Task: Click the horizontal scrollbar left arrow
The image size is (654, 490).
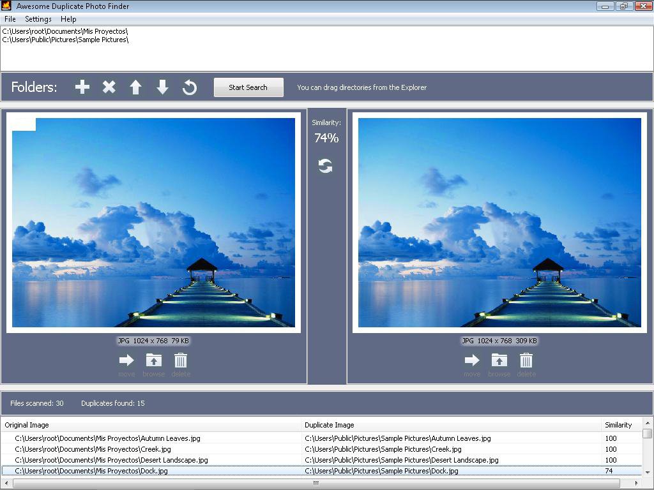Action: [x=6, y=484]
